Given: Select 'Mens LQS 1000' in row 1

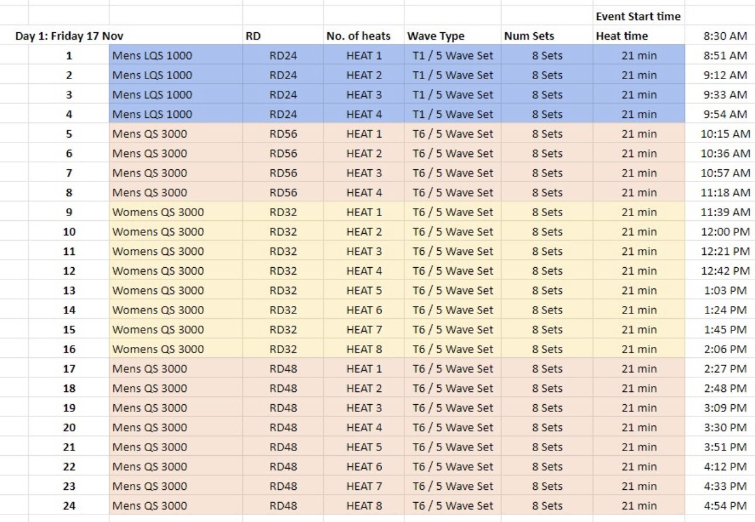Looking at the screenshot, I should coord(152,56).
